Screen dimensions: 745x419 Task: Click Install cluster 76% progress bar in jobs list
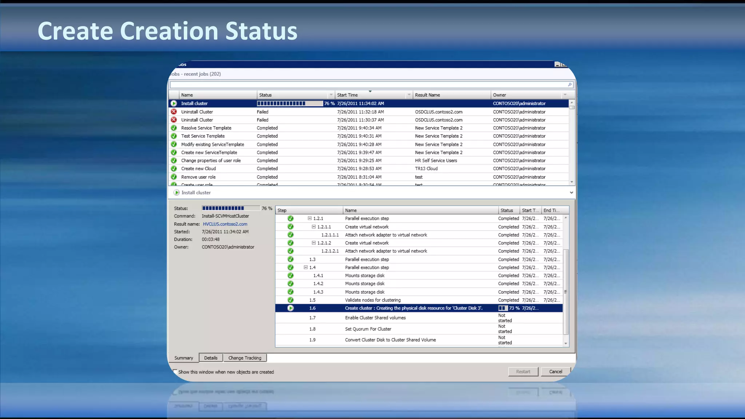coord(290,104)
